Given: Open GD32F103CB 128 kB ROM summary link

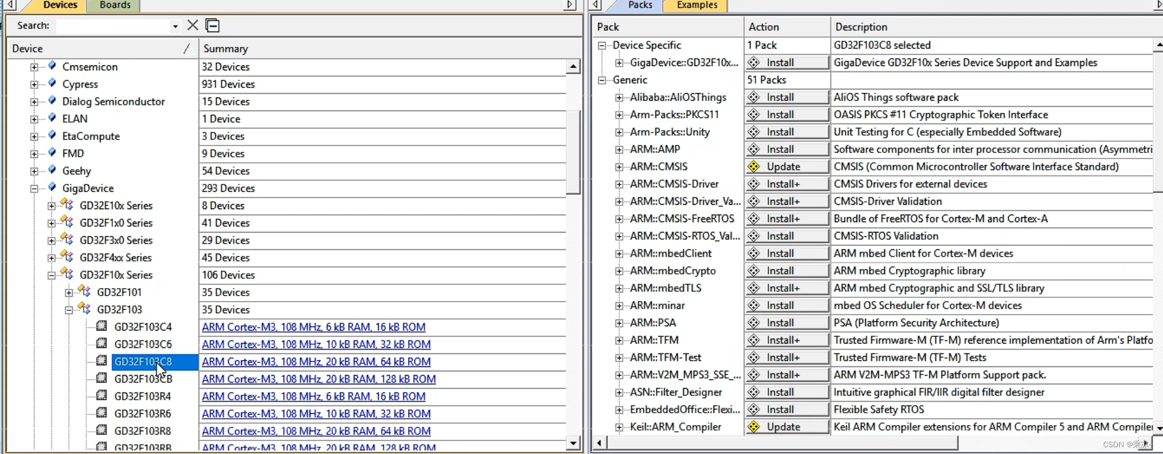Looking at the screenshot, I should (x=319, y=379).
